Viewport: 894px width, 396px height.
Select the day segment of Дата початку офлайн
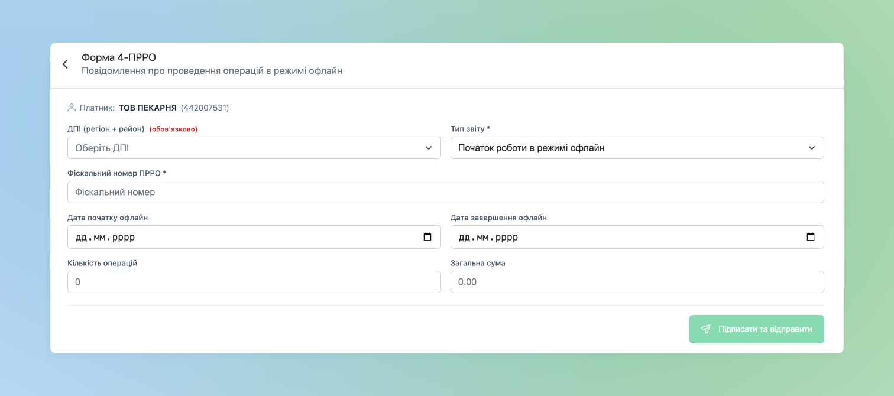point(82,238)
